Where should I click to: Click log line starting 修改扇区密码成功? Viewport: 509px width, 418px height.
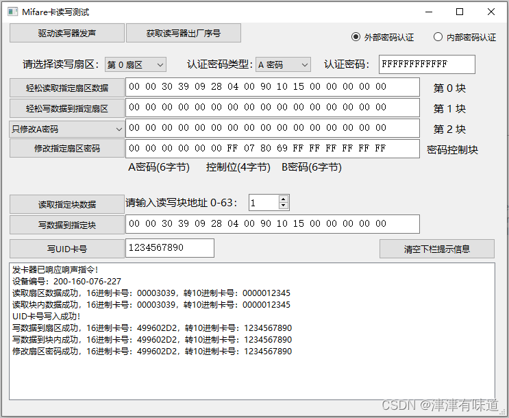pyautogui.click(x=152, y=352)
